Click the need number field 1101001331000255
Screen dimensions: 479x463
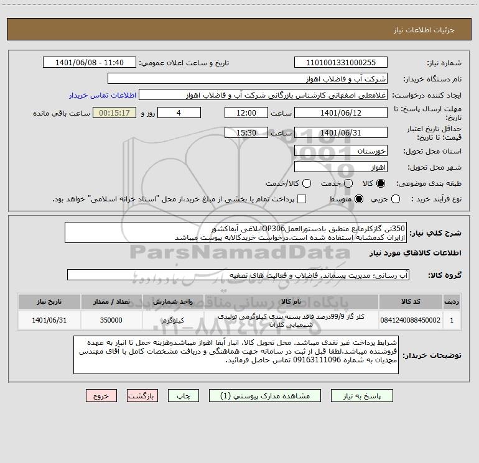click(x=341, y=63)
